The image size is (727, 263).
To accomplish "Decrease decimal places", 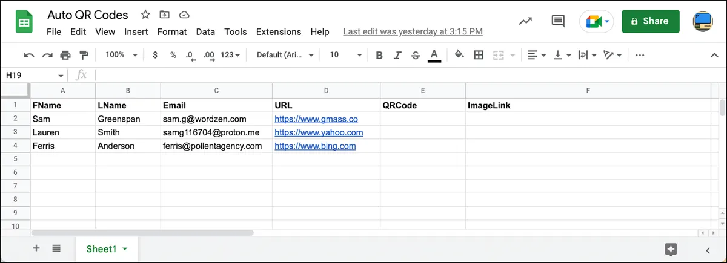I will click(x=190, y=55).
